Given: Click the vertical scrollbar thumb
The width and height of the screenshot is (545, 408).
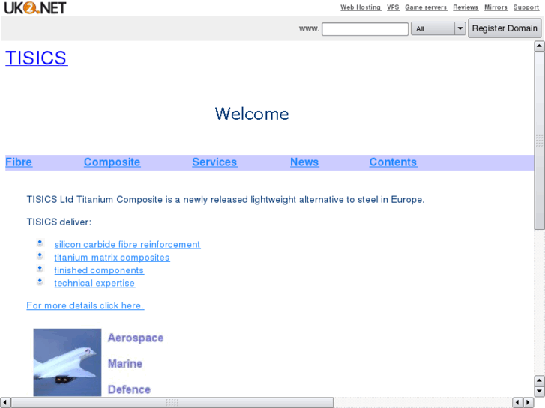Looking at the screenshot, I should tap(539, 140).
